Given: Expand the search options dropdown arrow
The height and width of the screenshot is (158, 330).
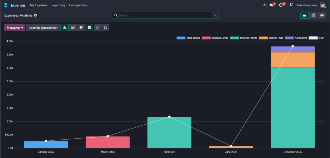Looking at the screenshot, I should [x=215, y=15].
